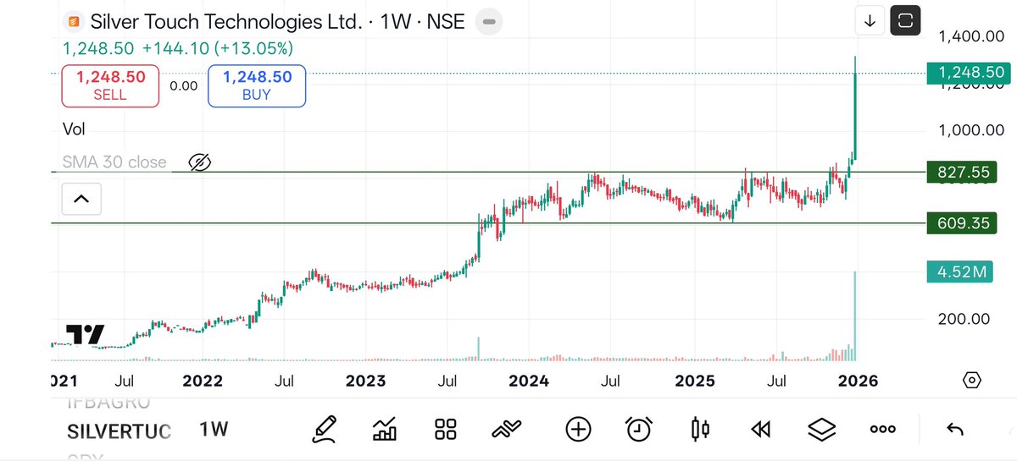The height and width of the screenshot is (461, 1017).
Task: Open the layout grid squares icon
Action: coord(446,429)
